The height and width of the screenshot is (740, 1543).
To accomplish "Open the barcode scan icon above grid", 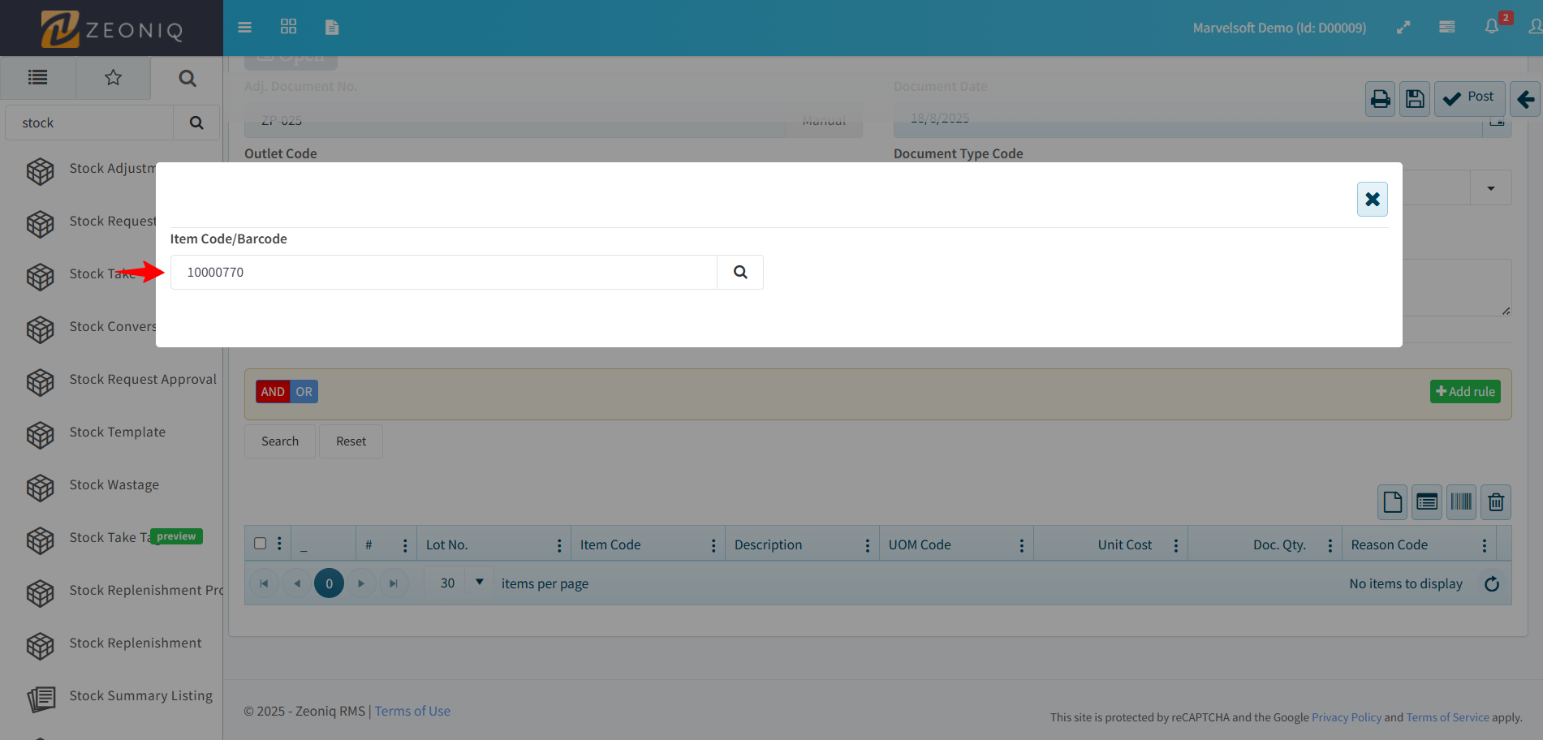I will [x=1461, y=502].
